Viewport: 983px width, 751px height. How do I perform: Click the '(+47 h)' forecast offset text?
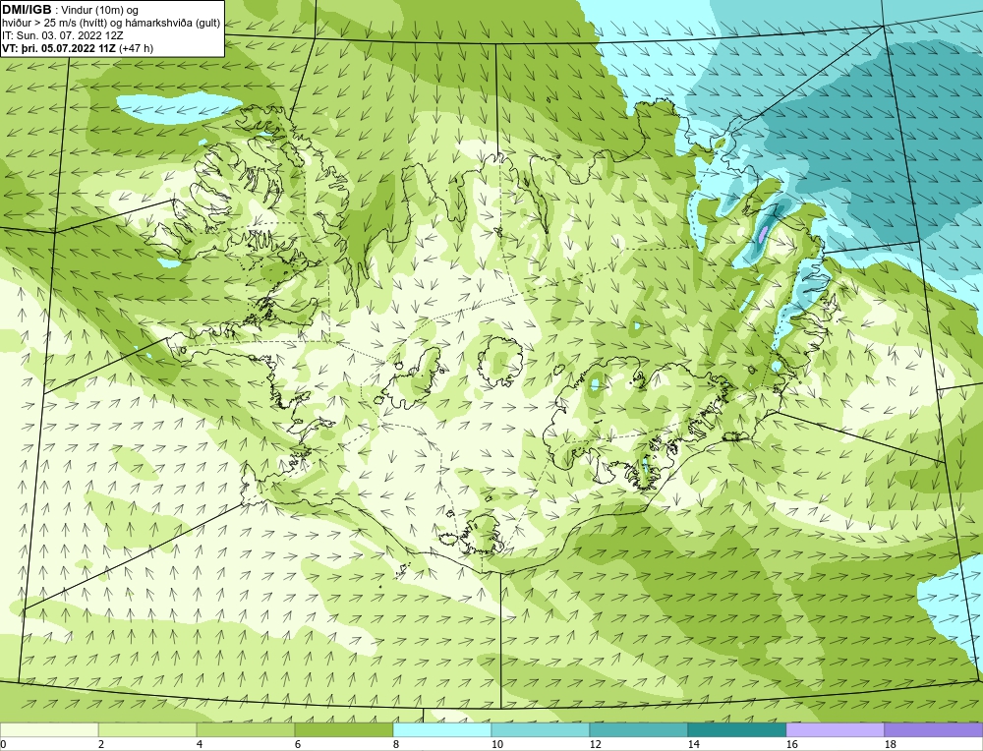136,48
